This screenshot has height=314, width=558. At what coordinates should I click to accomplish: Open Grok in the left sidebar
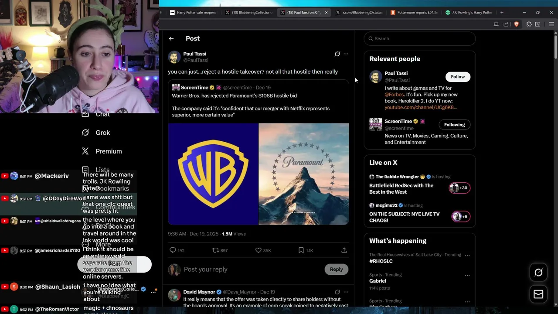tap(97, 133)
